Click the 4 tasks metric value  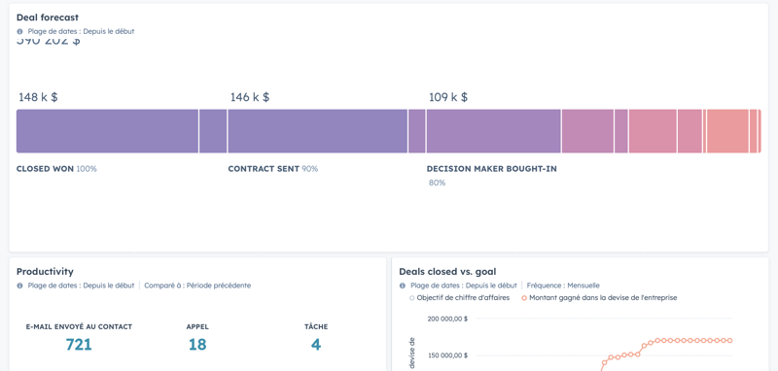click(x=316, y=344)
